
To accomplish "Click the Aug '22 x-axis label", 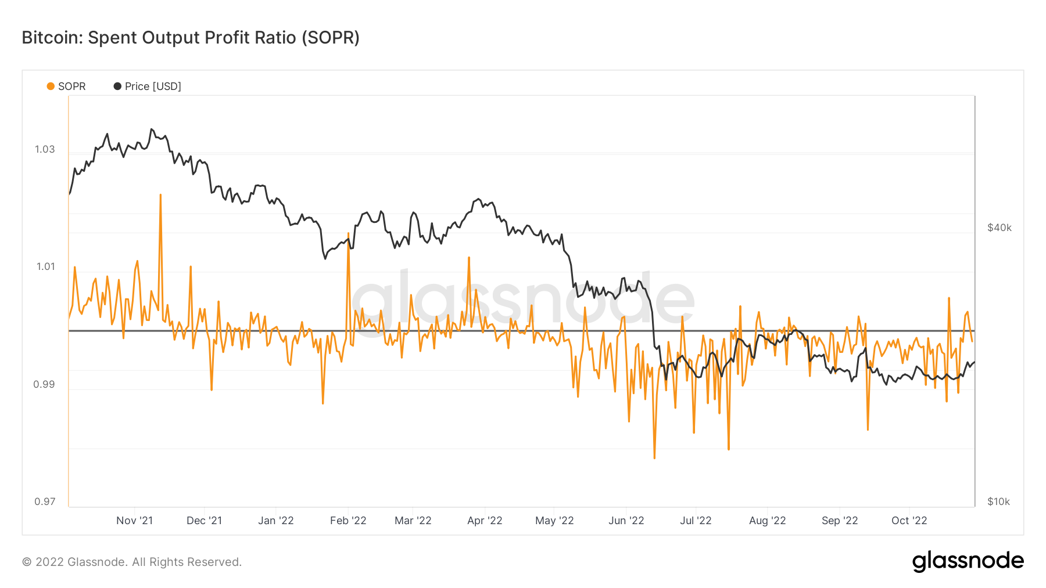I will (x=767, y=521).
